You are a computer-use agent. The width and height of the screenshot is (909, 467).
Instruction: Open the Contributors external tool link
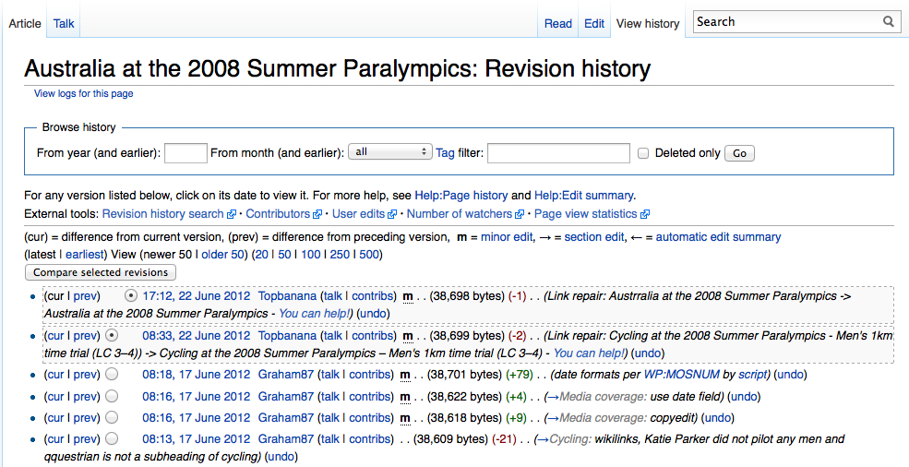(x=278, y=214)
